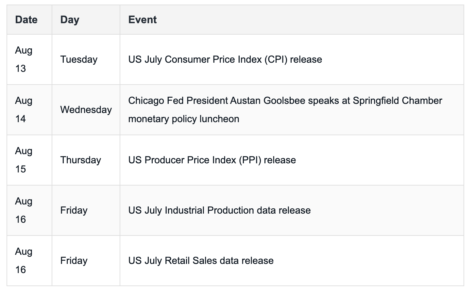Select the Aug 15 date cell
Viewport: 474px width, 292px height.
click(x=29, y=160)
